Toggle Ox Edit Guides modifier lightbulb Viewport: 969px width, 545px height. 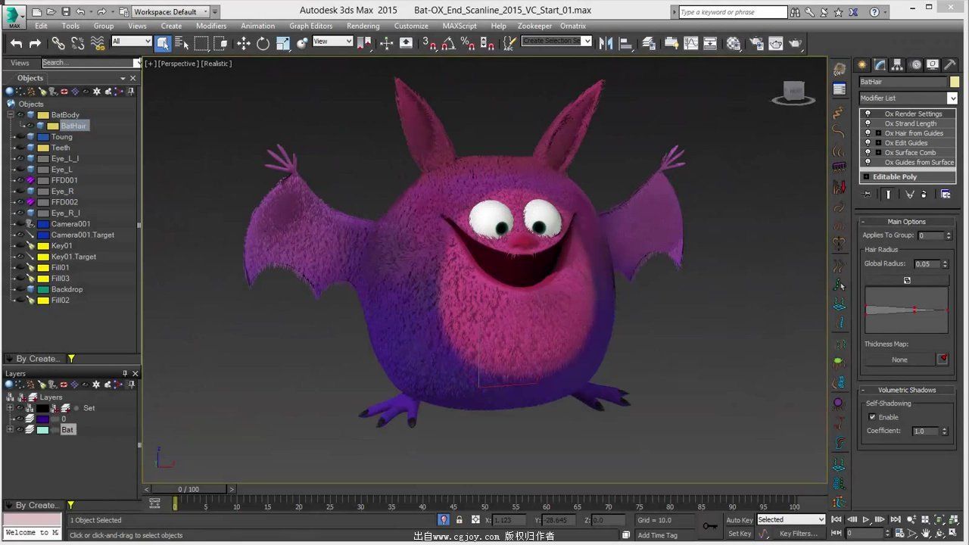pyautogui.click(x=868, y=143)
